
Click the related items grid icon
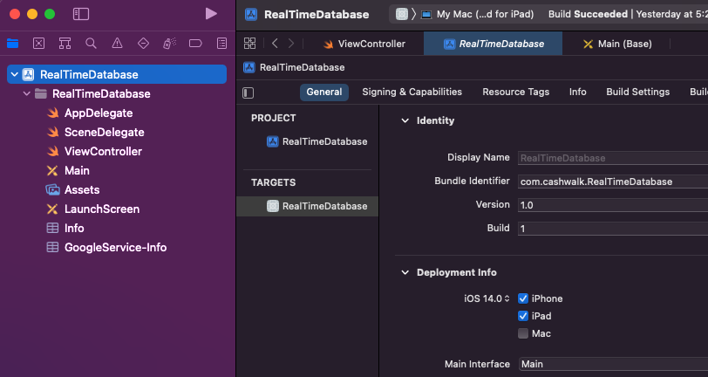coord(250,44)
